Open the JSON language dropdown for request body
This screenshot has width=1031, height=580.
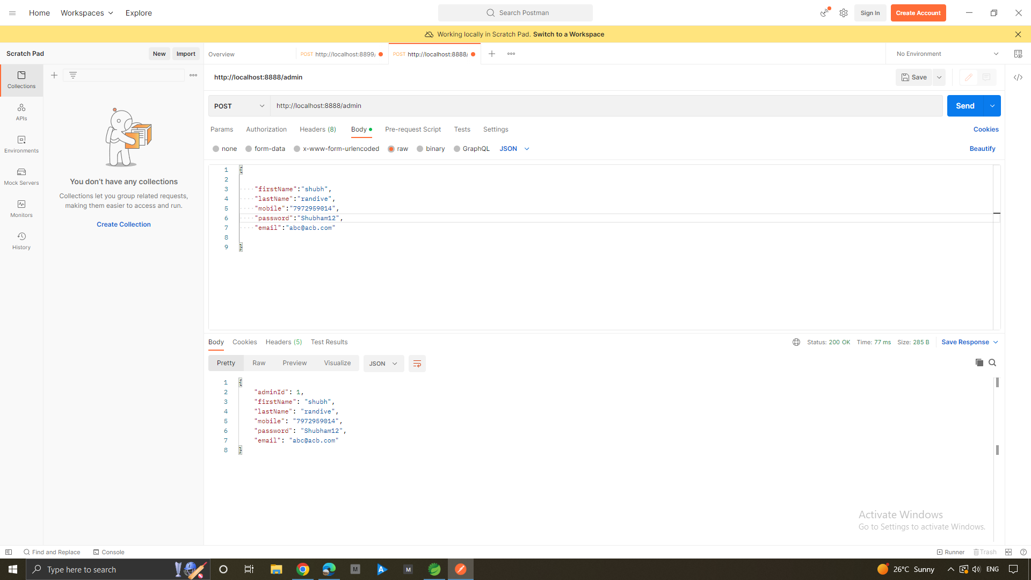click(x=513, y=149)
